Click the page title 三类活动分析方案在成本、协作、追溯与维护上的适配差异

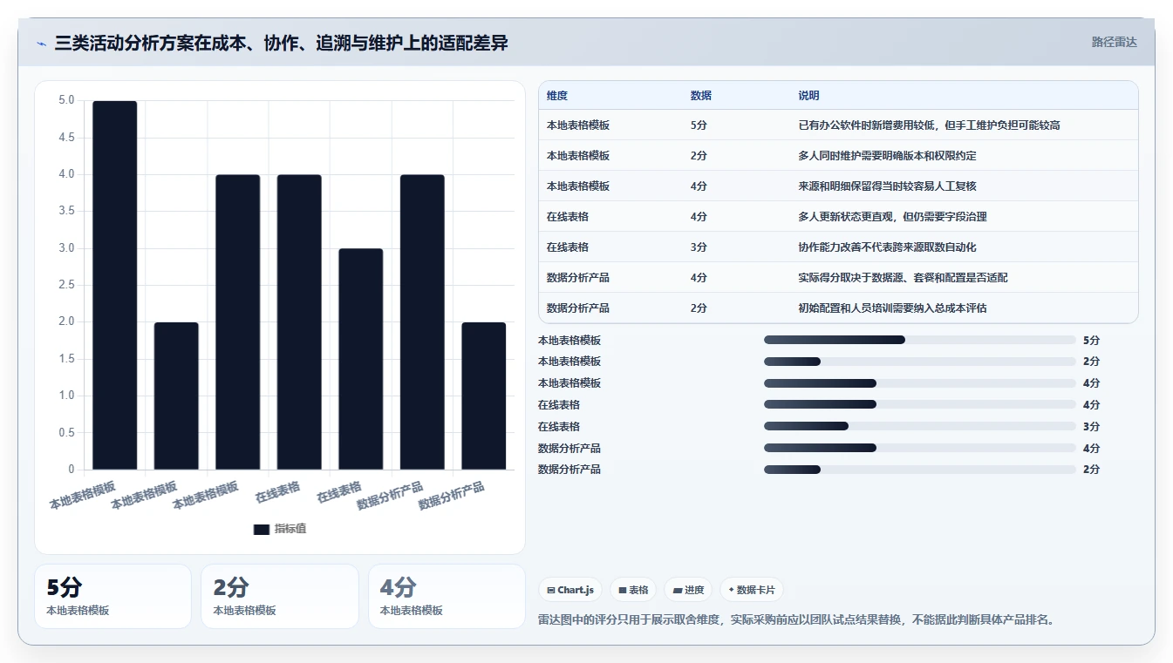(x=281, y=43)
